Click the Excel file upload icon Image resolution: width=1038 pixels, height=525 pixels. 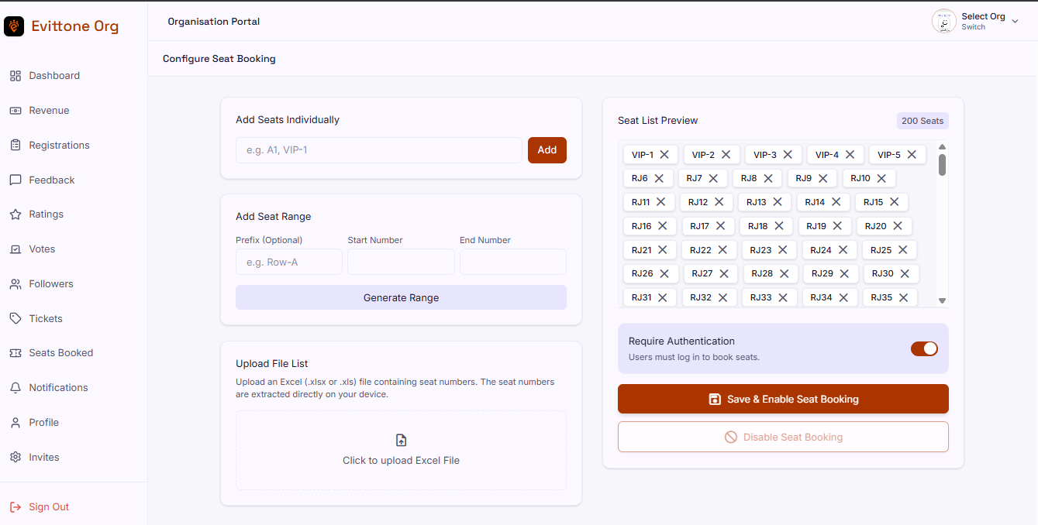point(401,441)
